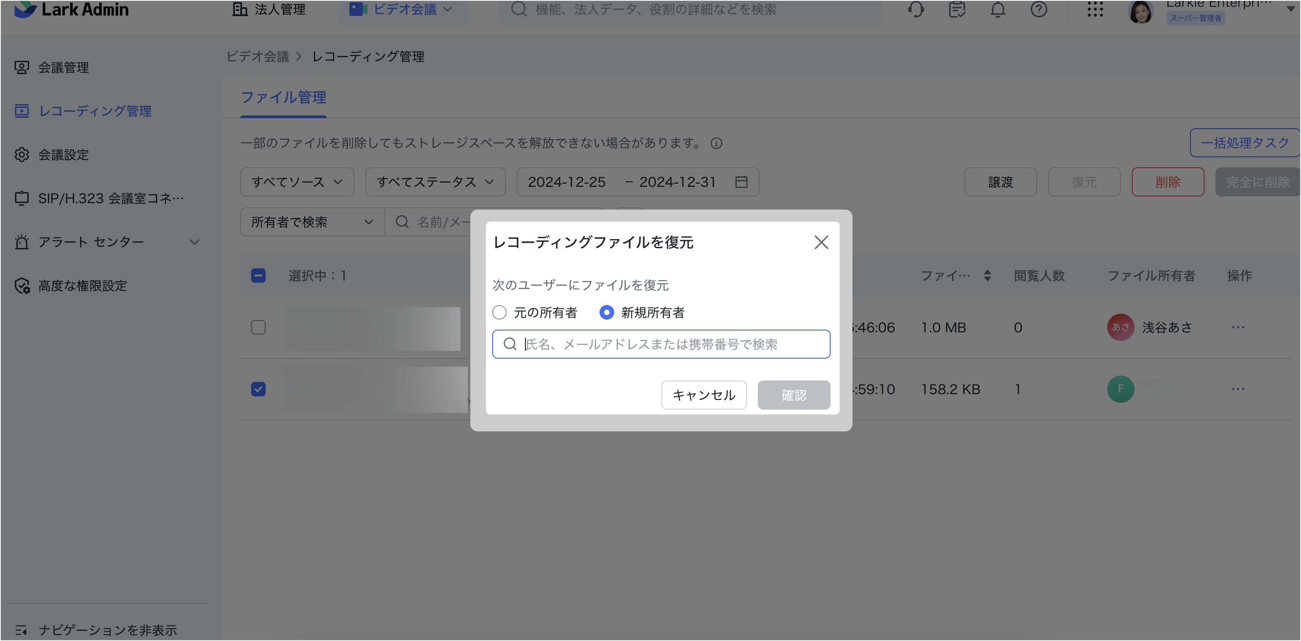Image resolution: width=1301 pixels, height=641 pixels.
Task: Check the first recording row checkbox
Action: tap(258, 328)
